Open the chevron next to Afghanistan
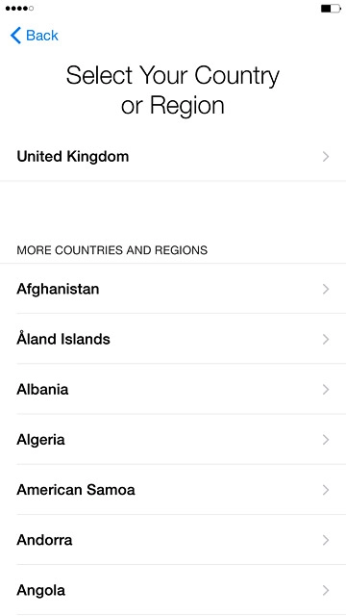346x616 pixels. [x=326, y=289]
